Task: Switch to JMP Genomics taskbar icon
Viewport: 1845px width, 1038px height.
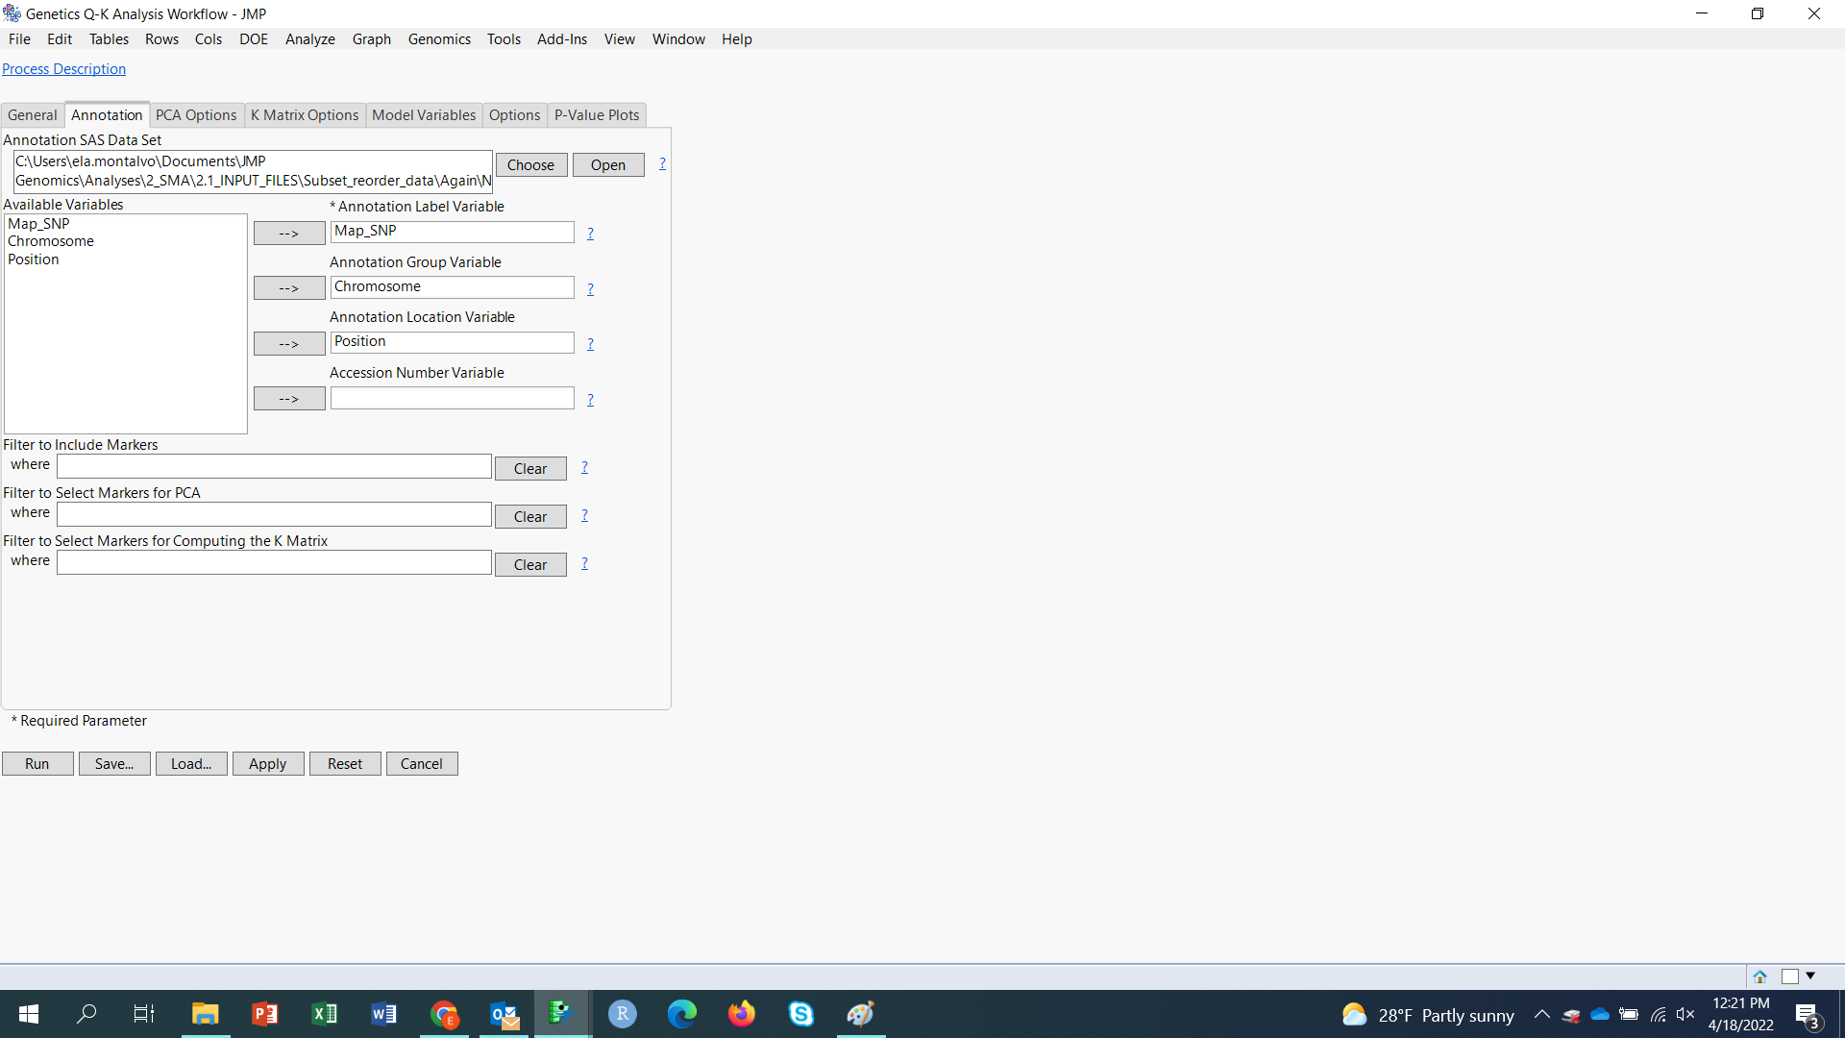Action: pyautogui.click(x=562, y=1014)
